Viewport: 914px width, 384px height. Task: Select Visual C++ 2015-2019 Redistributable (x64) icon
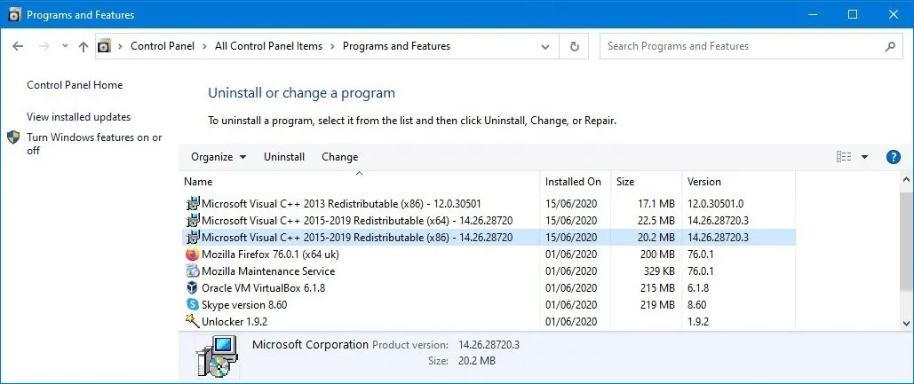[193, 221]
